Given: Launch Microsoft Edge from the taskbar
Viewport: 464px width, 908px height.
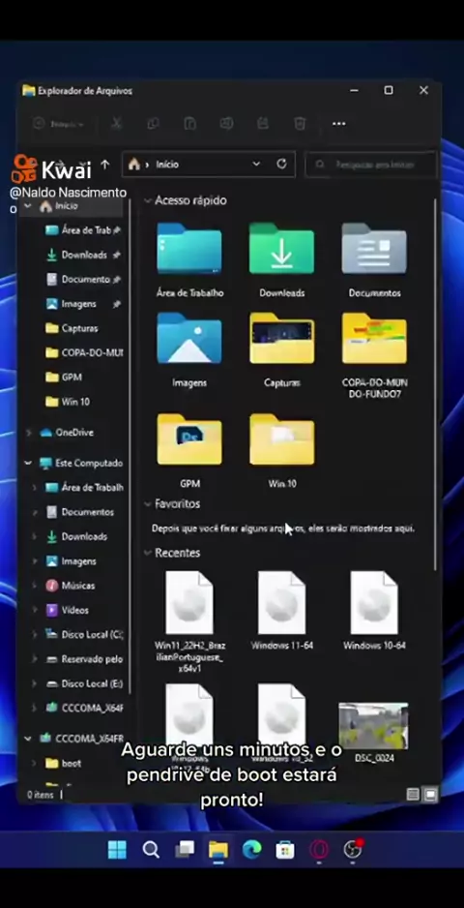Looking at the screenshot, I should pos(251,850).
